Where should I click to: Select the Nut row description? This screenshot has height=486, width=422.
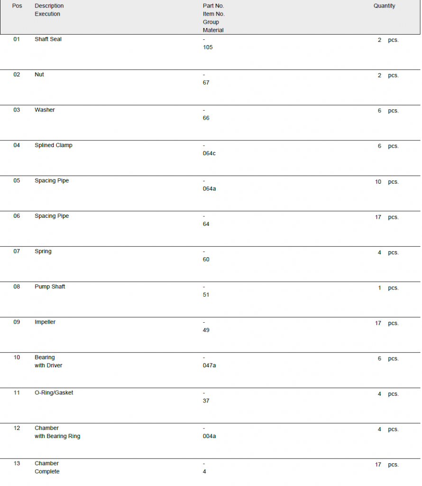39,75
